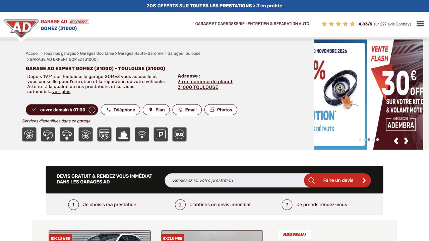Image resolution: width=429 pixels, height=241 pixels.
Task: Select the first banner carousel dot
Action: [360, 140]
